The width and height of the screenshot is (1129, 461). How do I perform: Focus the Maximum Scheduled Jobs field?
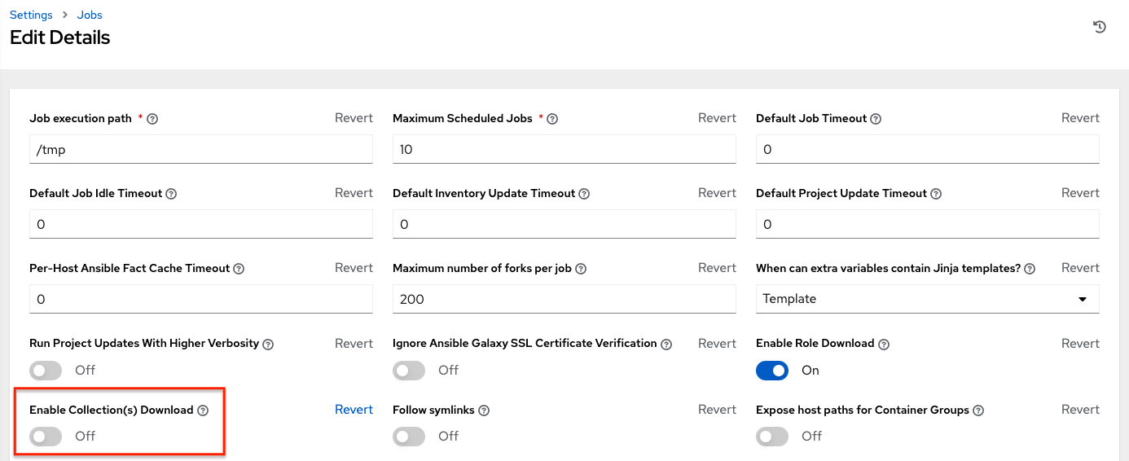coord(564,150)
